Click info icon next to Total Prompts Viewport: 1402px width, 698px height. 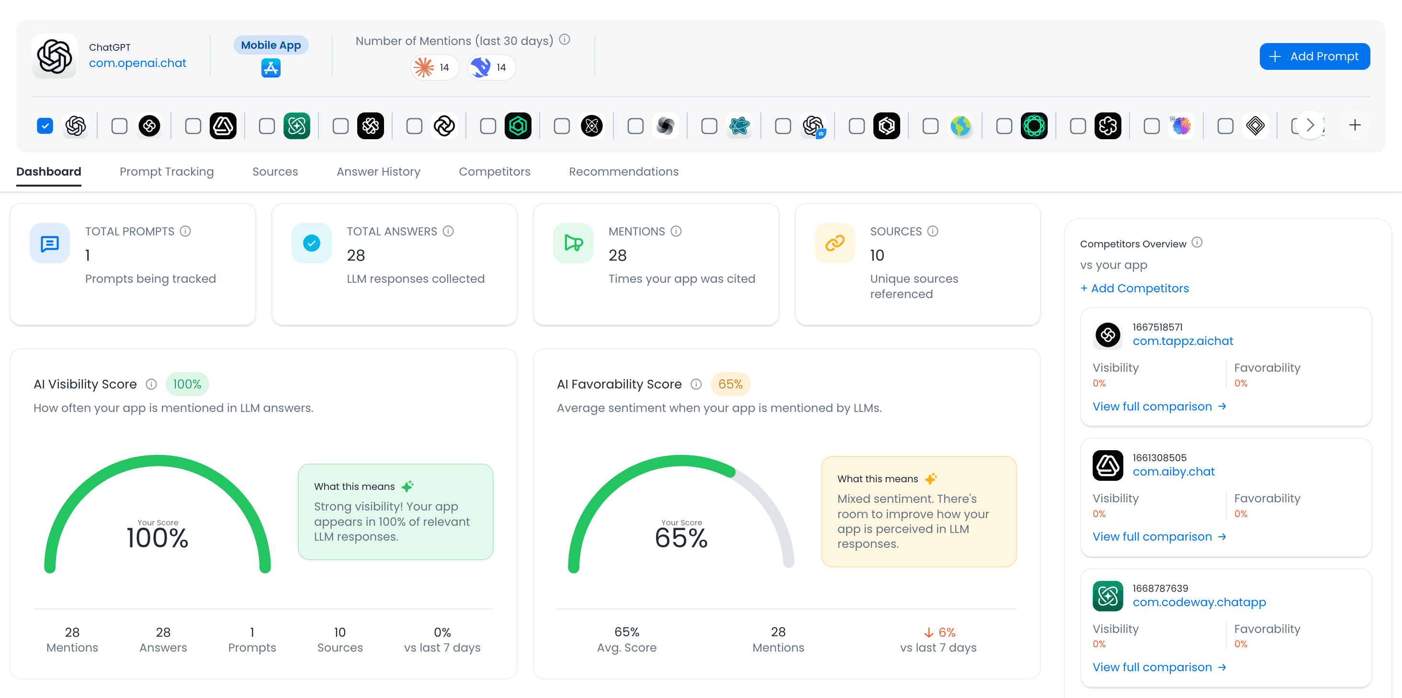(185, 231)
